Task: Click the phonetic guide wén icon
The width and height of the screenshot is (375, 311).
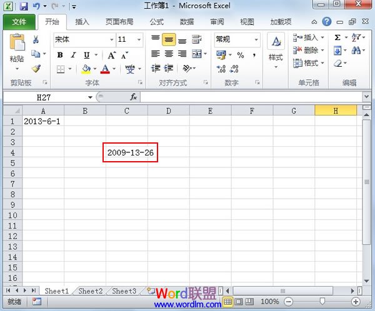Action: [x=130, y=69]
